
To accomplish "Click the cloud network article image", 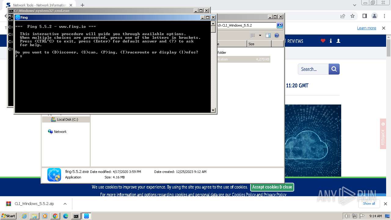I will 313,141.
